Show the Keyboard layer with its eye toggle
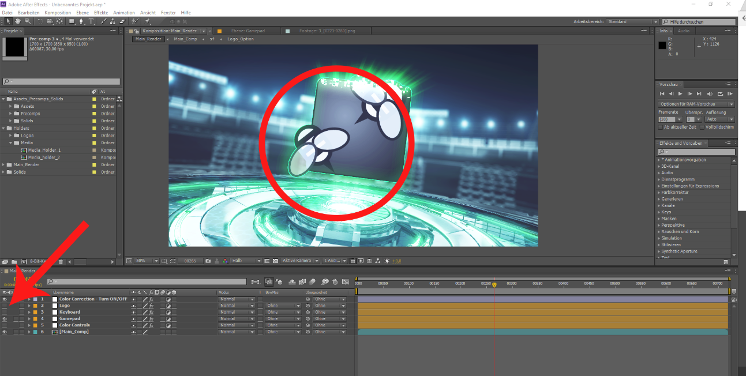The image size is (746, 376). [x=5, y=312]
